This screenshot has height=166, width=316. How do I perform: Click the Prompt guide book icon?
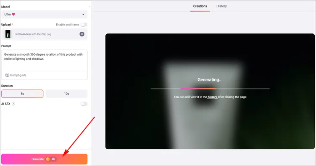pos(7,75)
